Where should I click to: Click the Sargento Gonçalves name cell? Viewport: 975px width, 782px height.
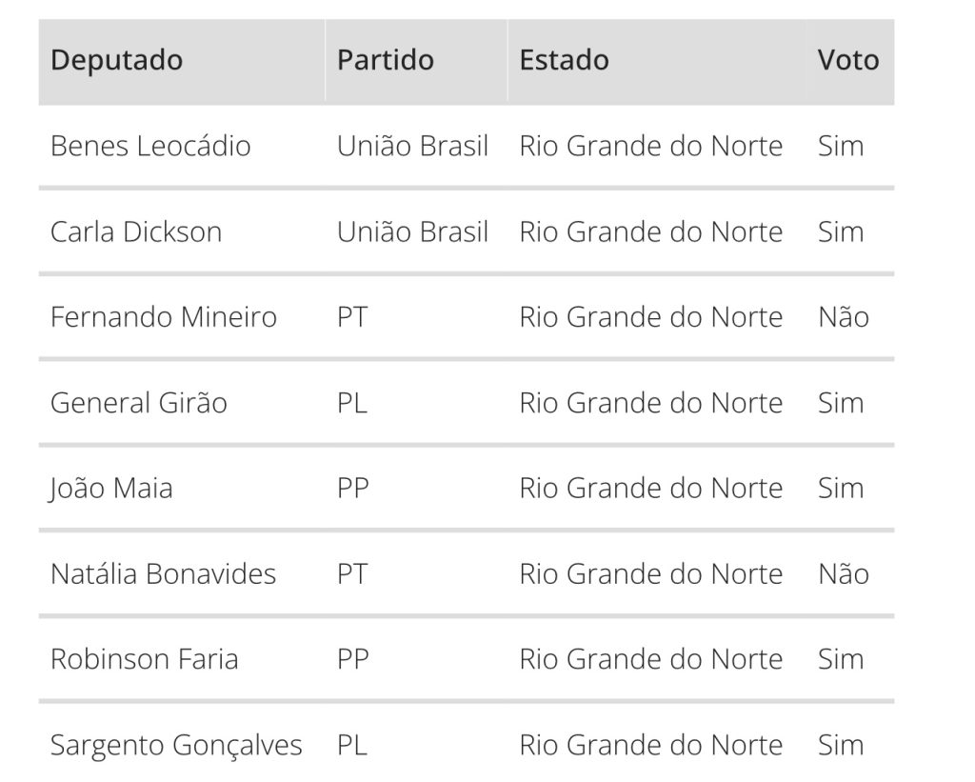coord(176,745)
